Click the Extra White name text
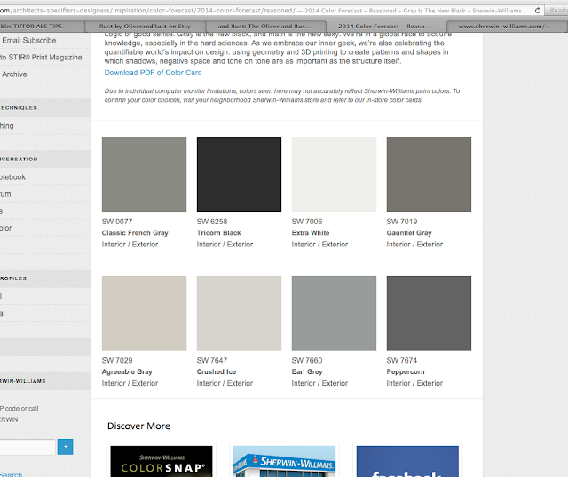The image size is (568, 477). [311, 232]
